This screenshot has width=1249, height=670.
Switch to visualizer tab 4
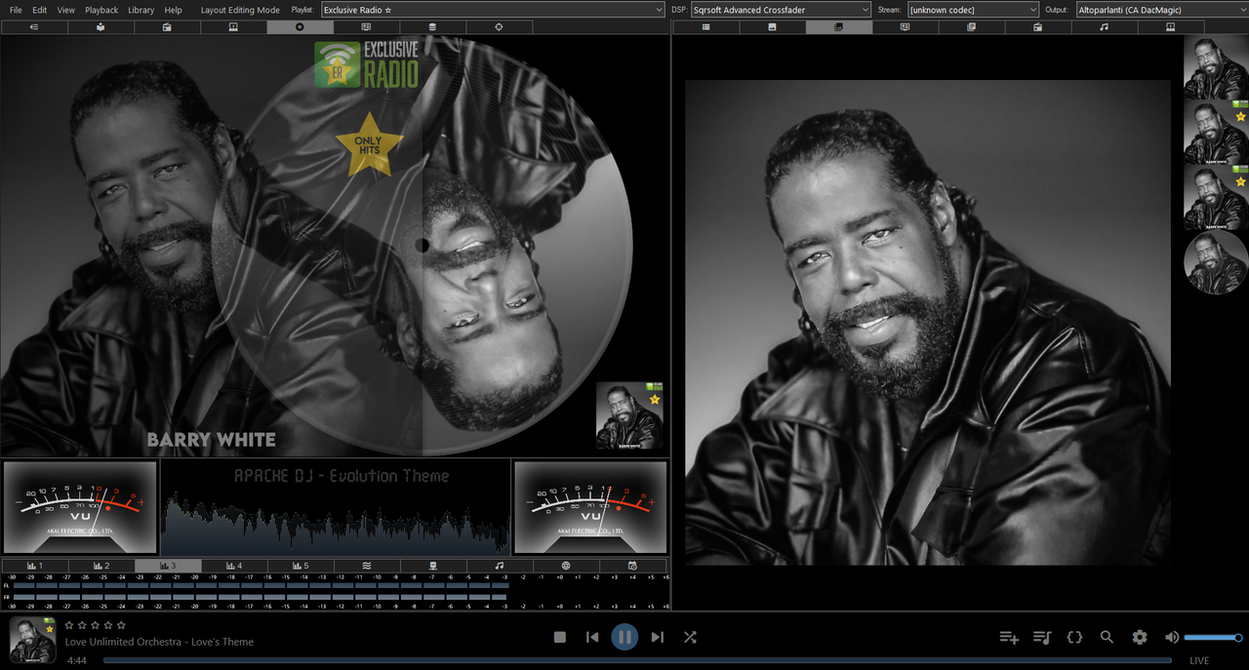point(233,566)
